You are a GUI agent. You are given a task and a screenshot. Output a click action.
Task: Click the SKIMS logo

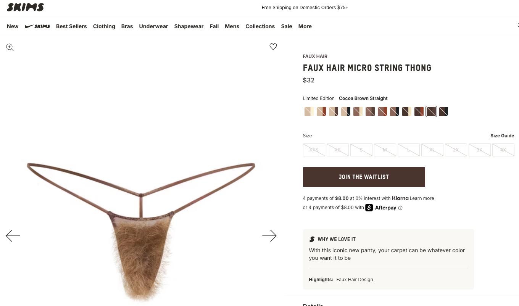click(25, 7)
